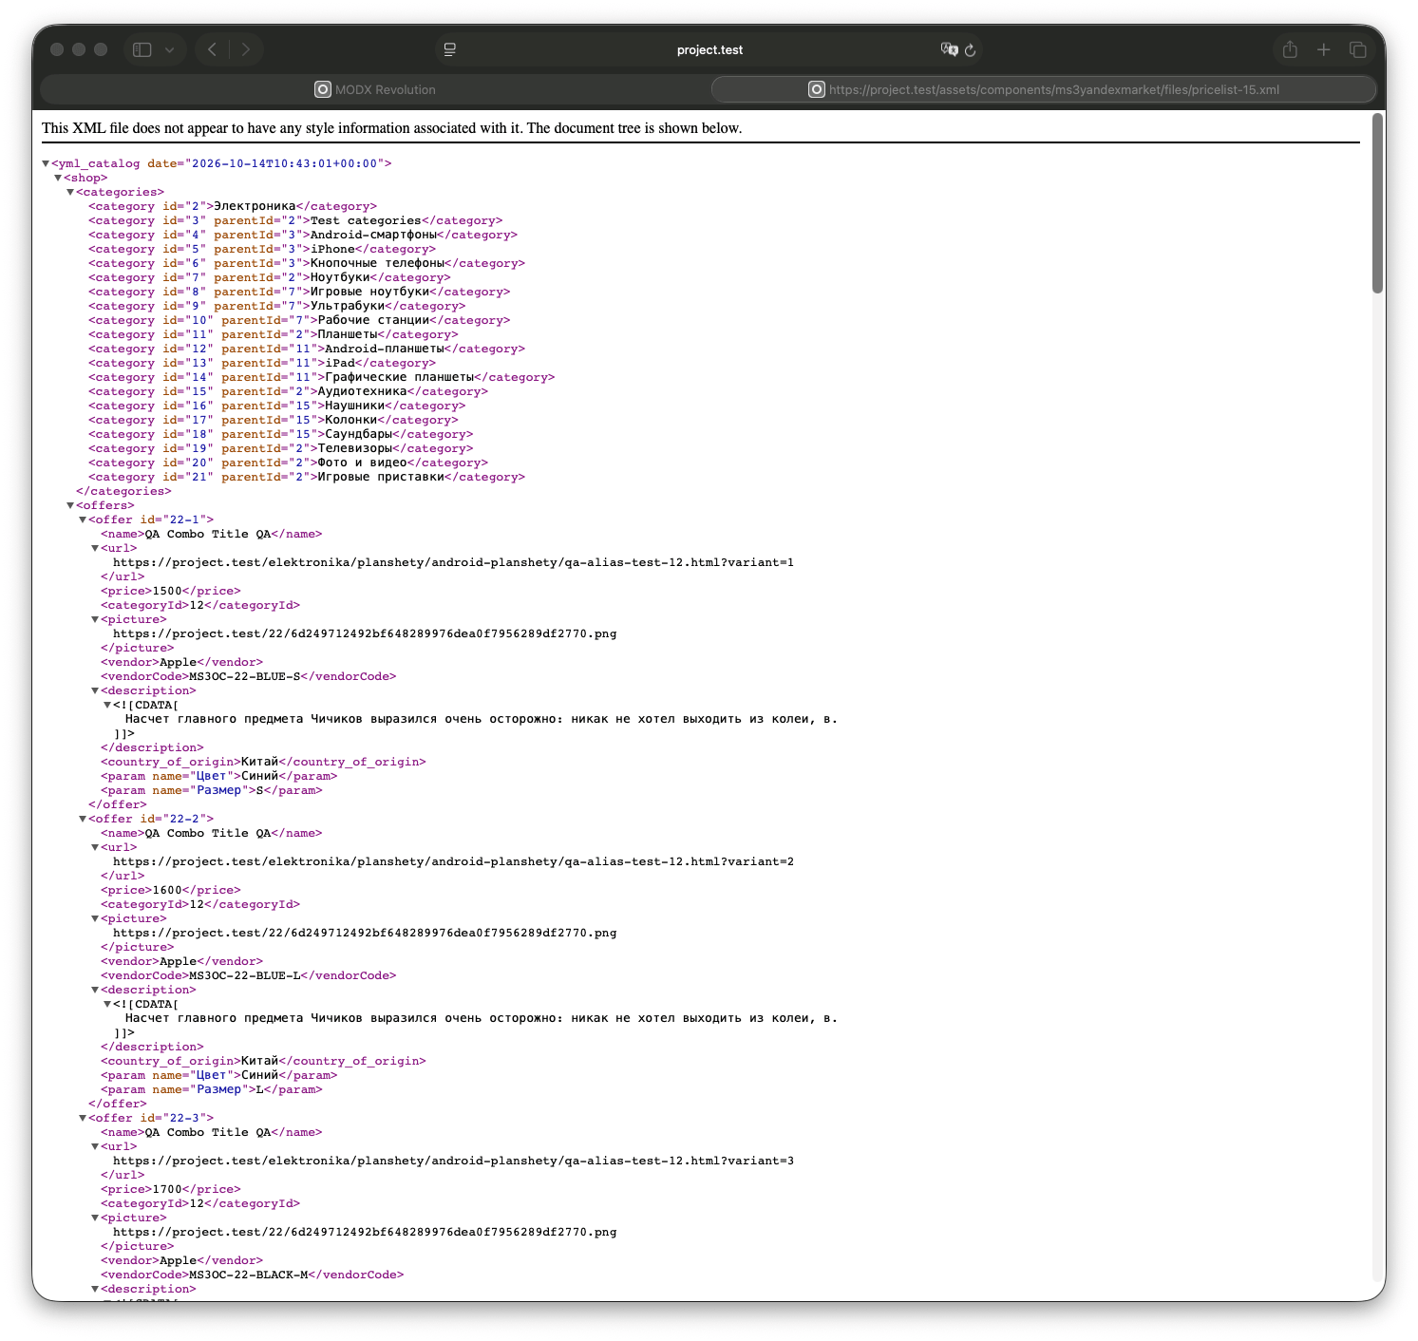Reload the current page
Viewport: 1418px width, 1341px height.
tap(971, 50)
